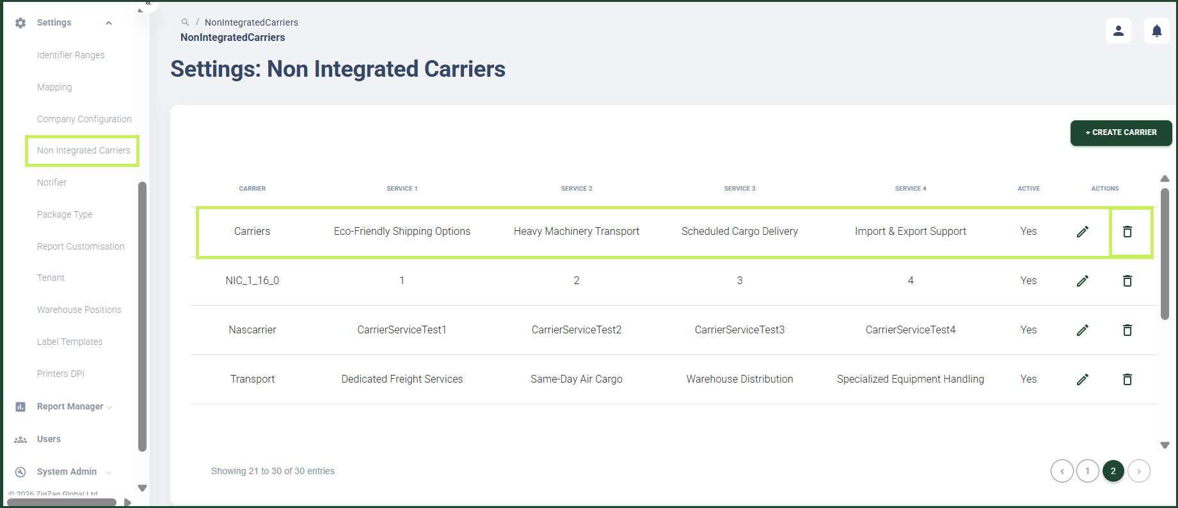1178x508 pixels.
Task: Go to previous page arrow in pagination
Action: [1062, 471]
